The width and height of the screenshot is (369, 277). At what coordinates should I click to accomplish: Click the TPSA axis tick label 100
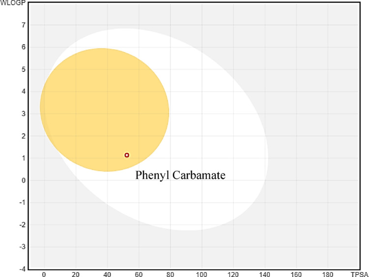(x=201, y=274)
